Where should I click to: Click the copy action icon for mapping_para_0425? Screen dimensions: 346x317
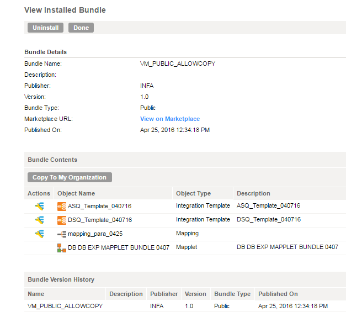pos(39,234)
